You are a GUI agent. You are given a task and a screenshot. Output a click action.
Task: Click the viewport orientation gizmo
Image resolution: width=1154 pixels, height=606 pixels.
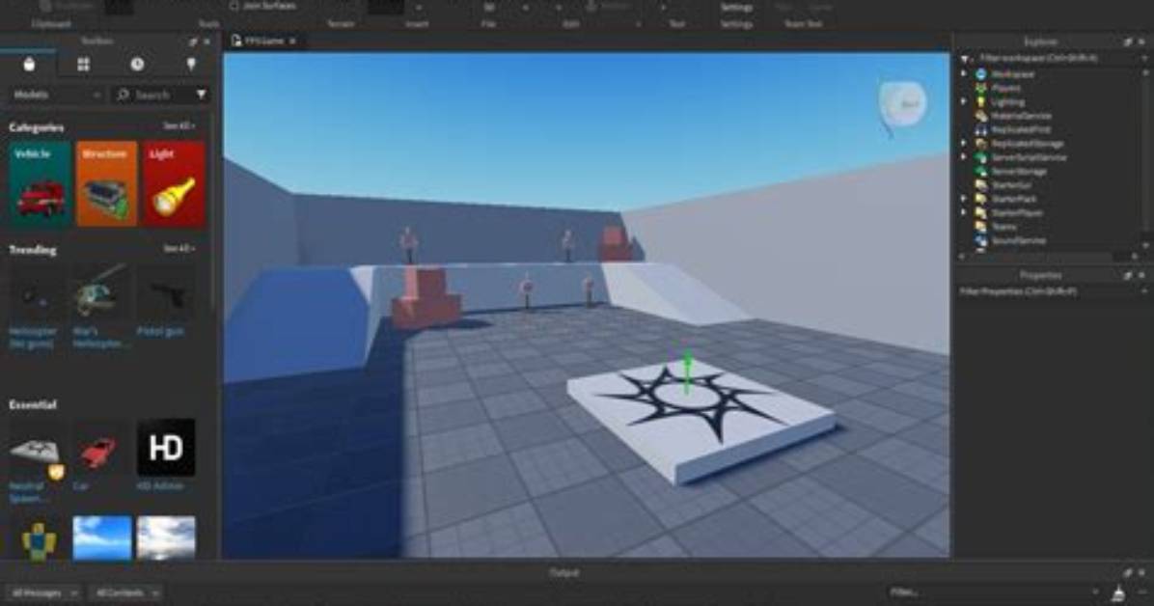tap(902, 106)
